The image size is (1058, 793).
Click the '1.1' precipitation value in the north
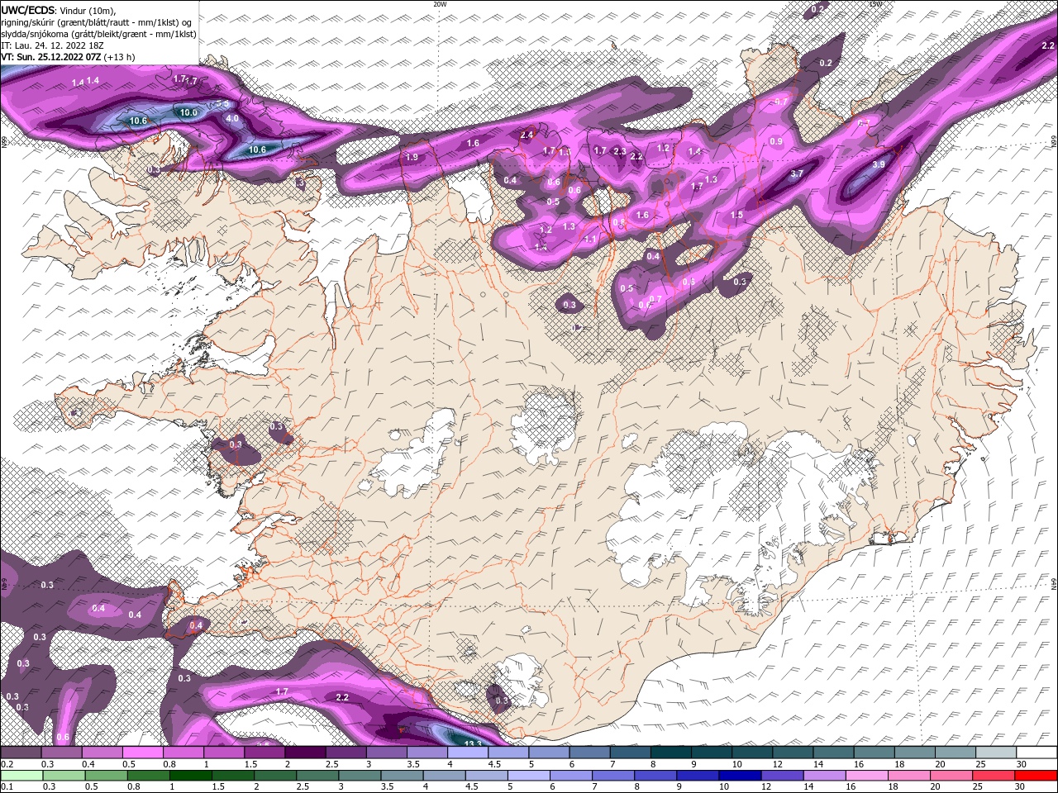[590, 239]
